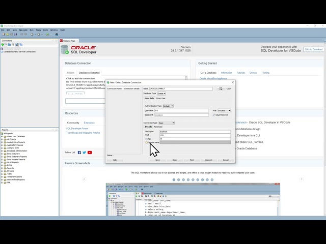326x244 pixels.
Task: Click the Cancel button in the dialog
Action: [x=226, y=160]
